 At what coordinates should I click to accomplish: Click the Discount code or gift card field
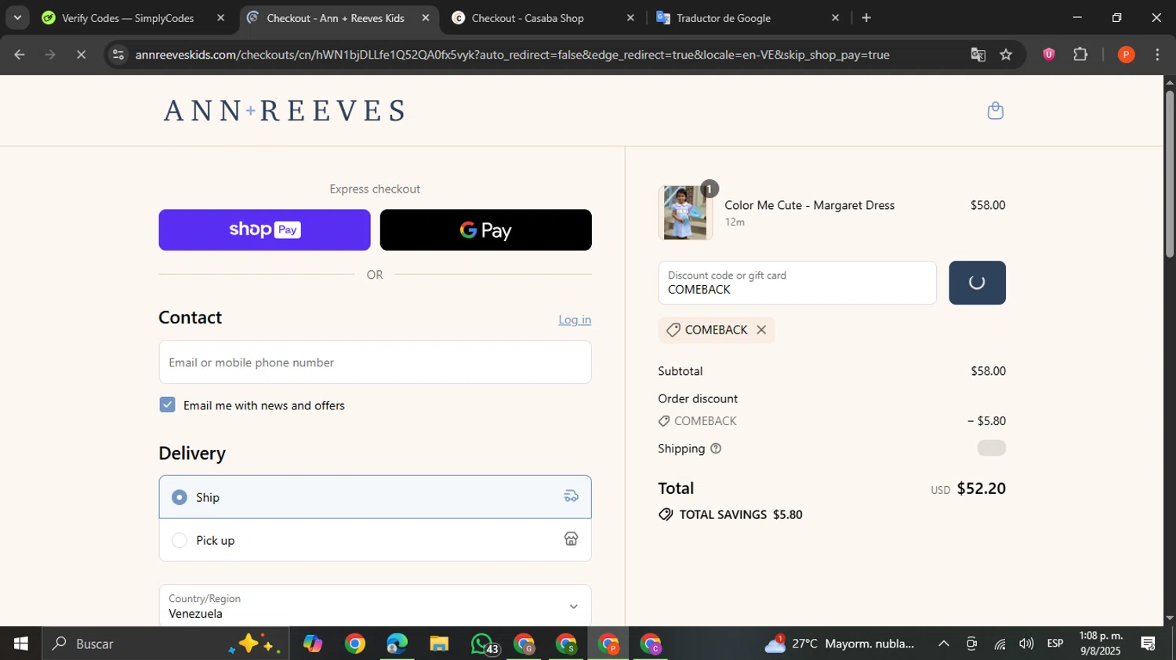[797, 283]
